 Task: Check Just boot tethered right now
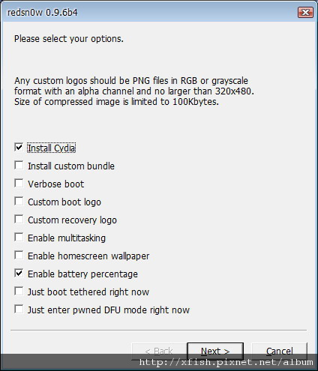[x=19, y=292]
